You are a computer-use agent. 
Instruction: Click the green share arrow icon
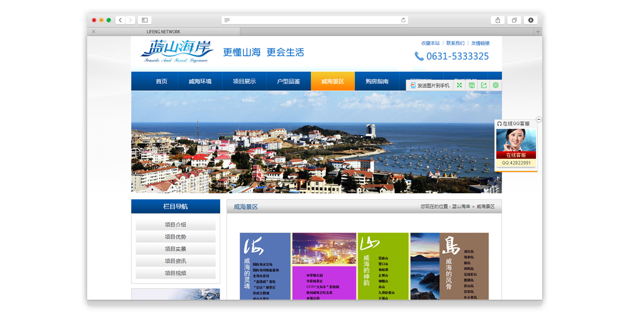pos(484,85)
